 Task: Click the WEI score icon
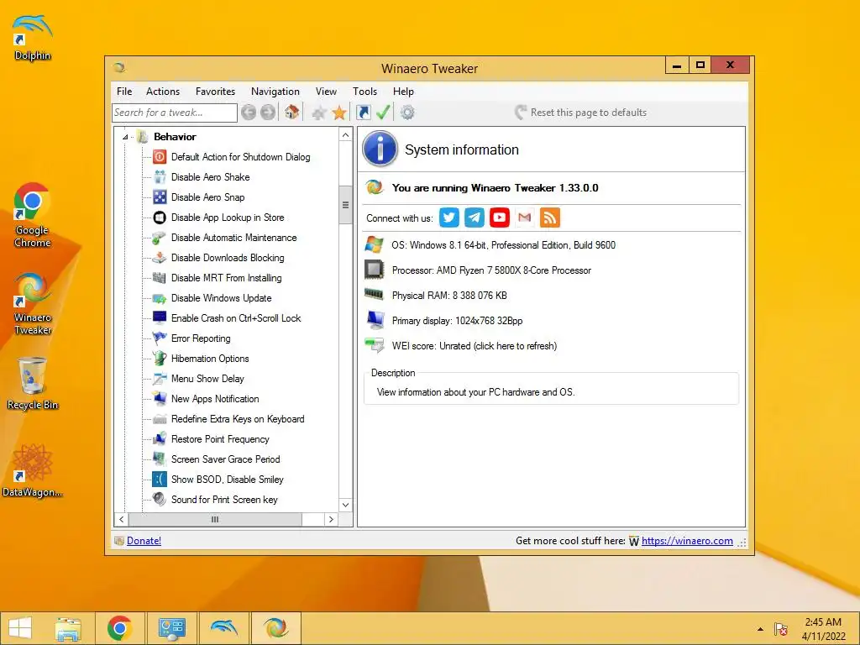click(375, 345)
